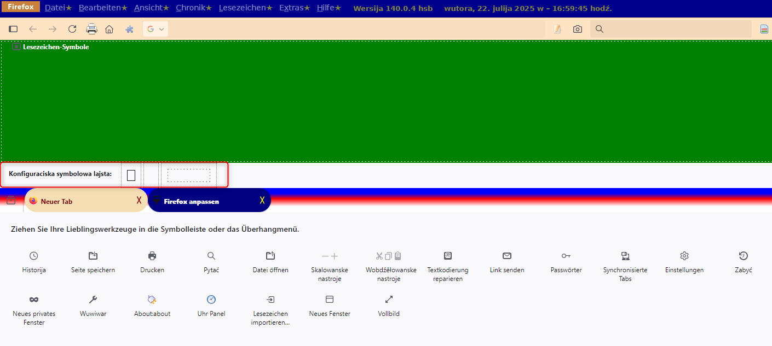This screenshot has height=346, width=772.
Task: Open the Ansicht menu
Action: coord(152,8)
